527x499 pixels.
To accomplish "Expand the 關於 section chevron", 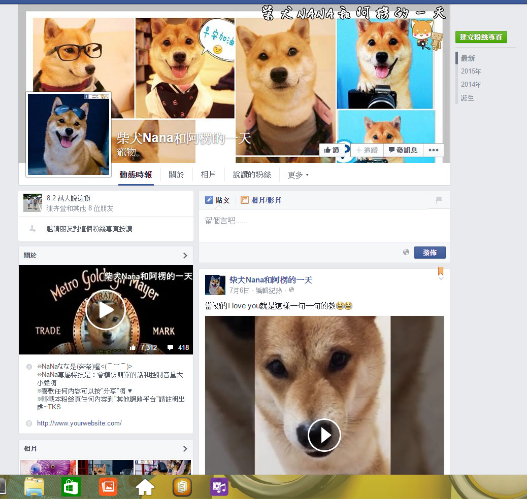I will pos(185,256).
